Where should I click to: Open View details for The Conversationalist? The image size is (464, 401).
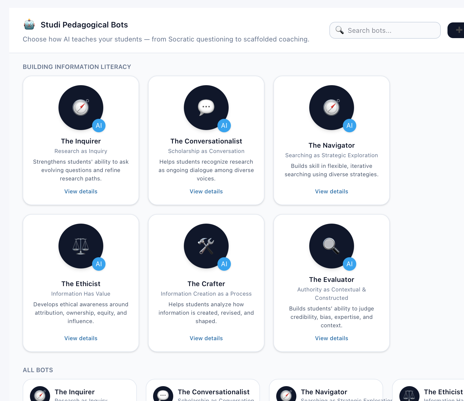click(x=206, y=191)
